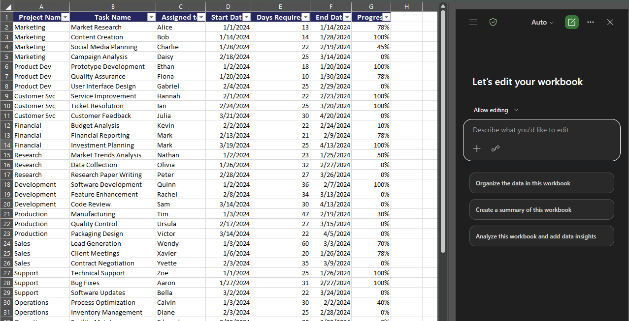Open Assigned to column filter dropdown
Image resolution: width=629 pixels, height=321 pixels.
(x=201, y=17)
